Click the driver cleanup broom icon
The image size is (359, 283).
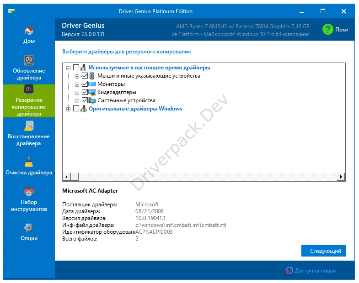coord(29,162)
